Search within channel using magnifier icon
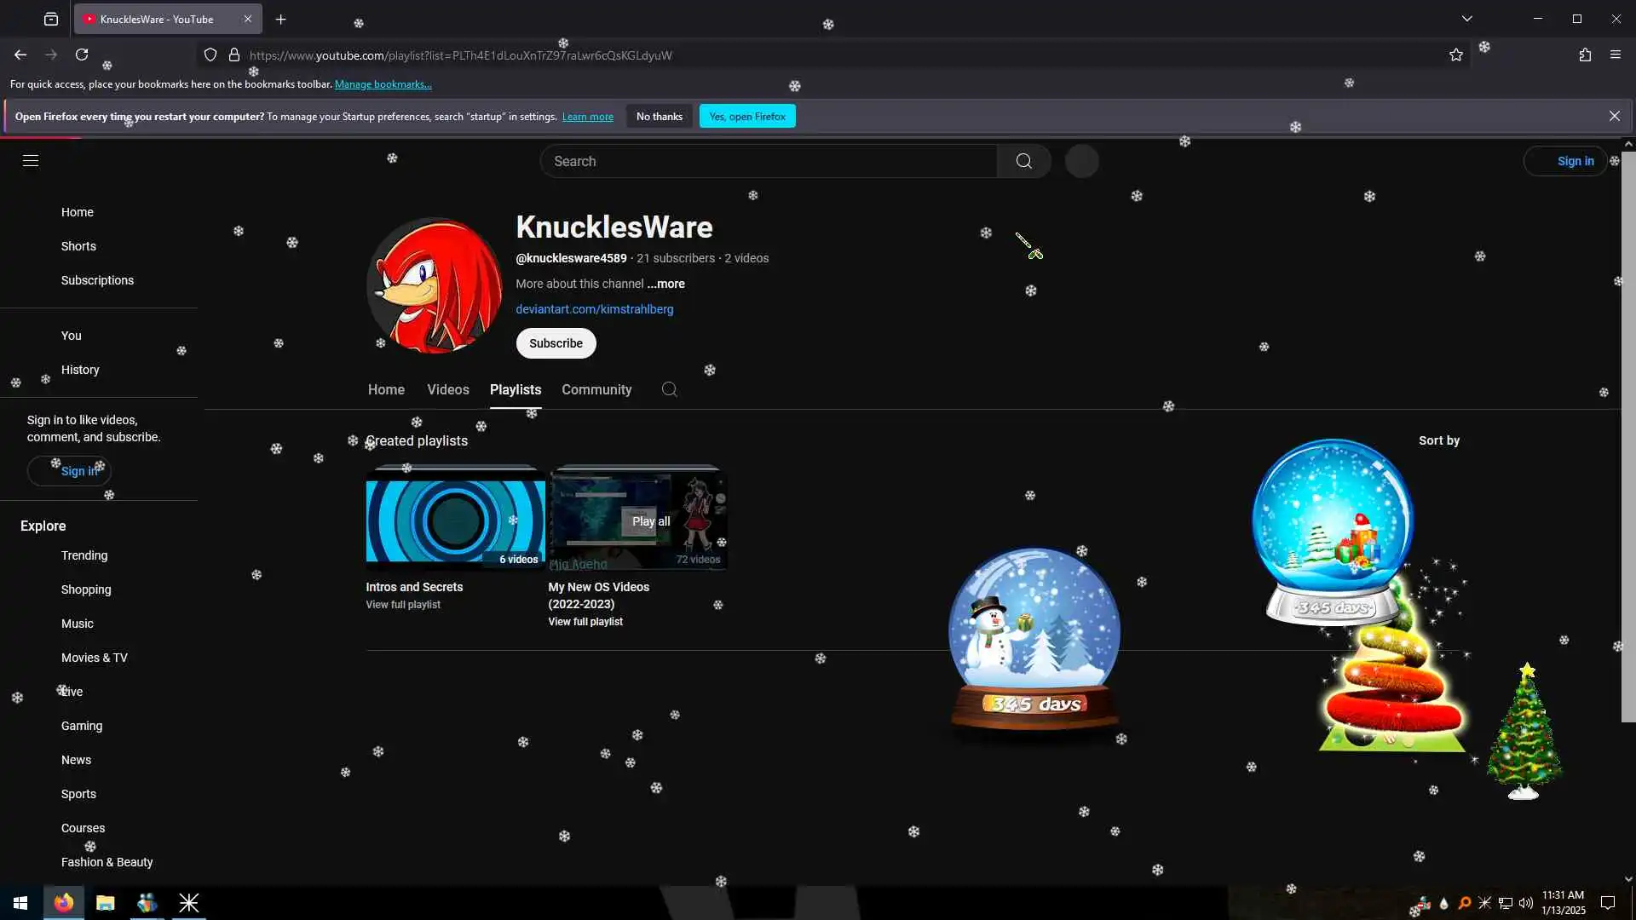The width and height of the screenshot is (1636, 920). pyautogui.click(x=669, y=389)
